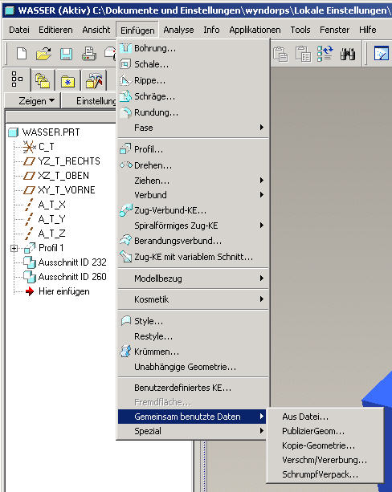Choose Schale... menu entry
The image size is (392, 492).
coord(193,64)
